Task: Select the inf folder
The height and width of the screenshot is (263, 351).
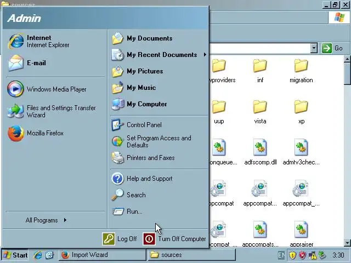Action: coord(260,71)
